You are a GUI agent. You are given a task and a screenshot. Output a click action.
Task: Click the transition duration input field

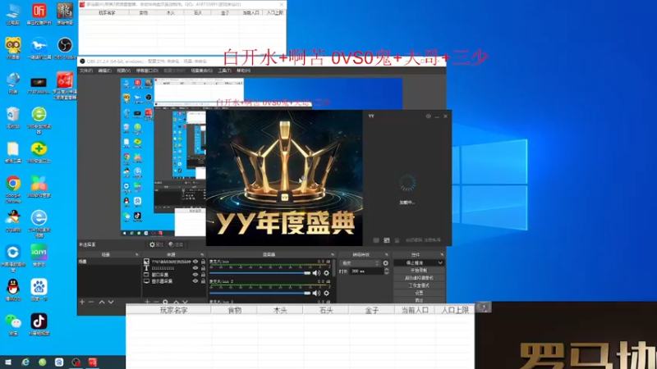point(366,271)
